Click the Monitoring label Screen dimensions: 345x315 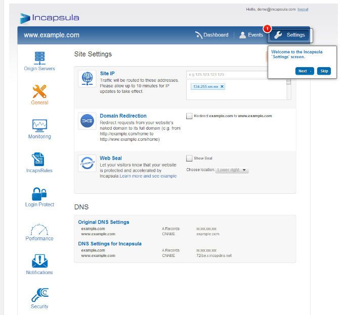tap(39, 136)
